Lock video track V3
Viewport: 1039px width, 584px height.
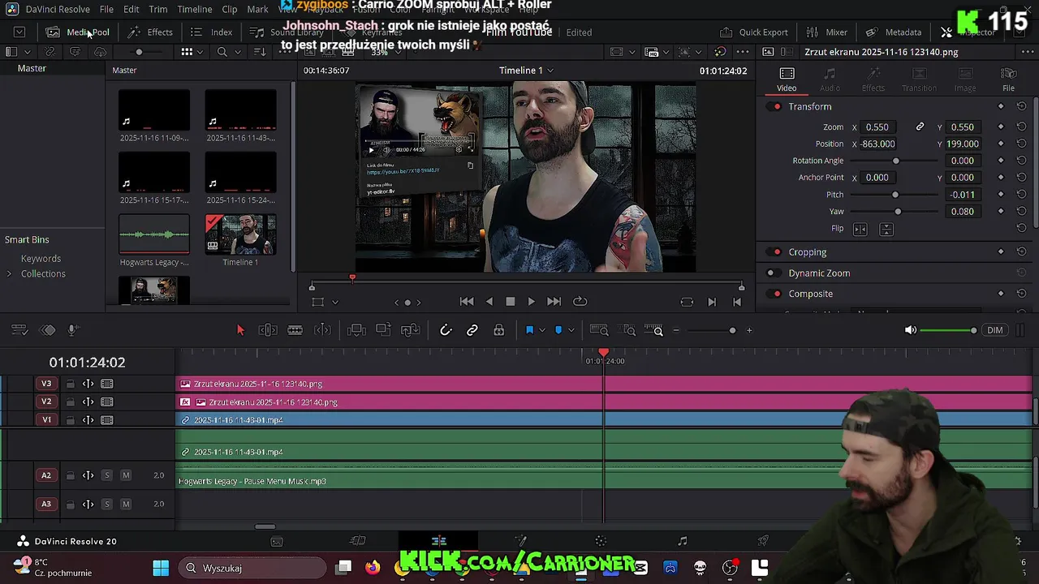(x=71, y=384)
